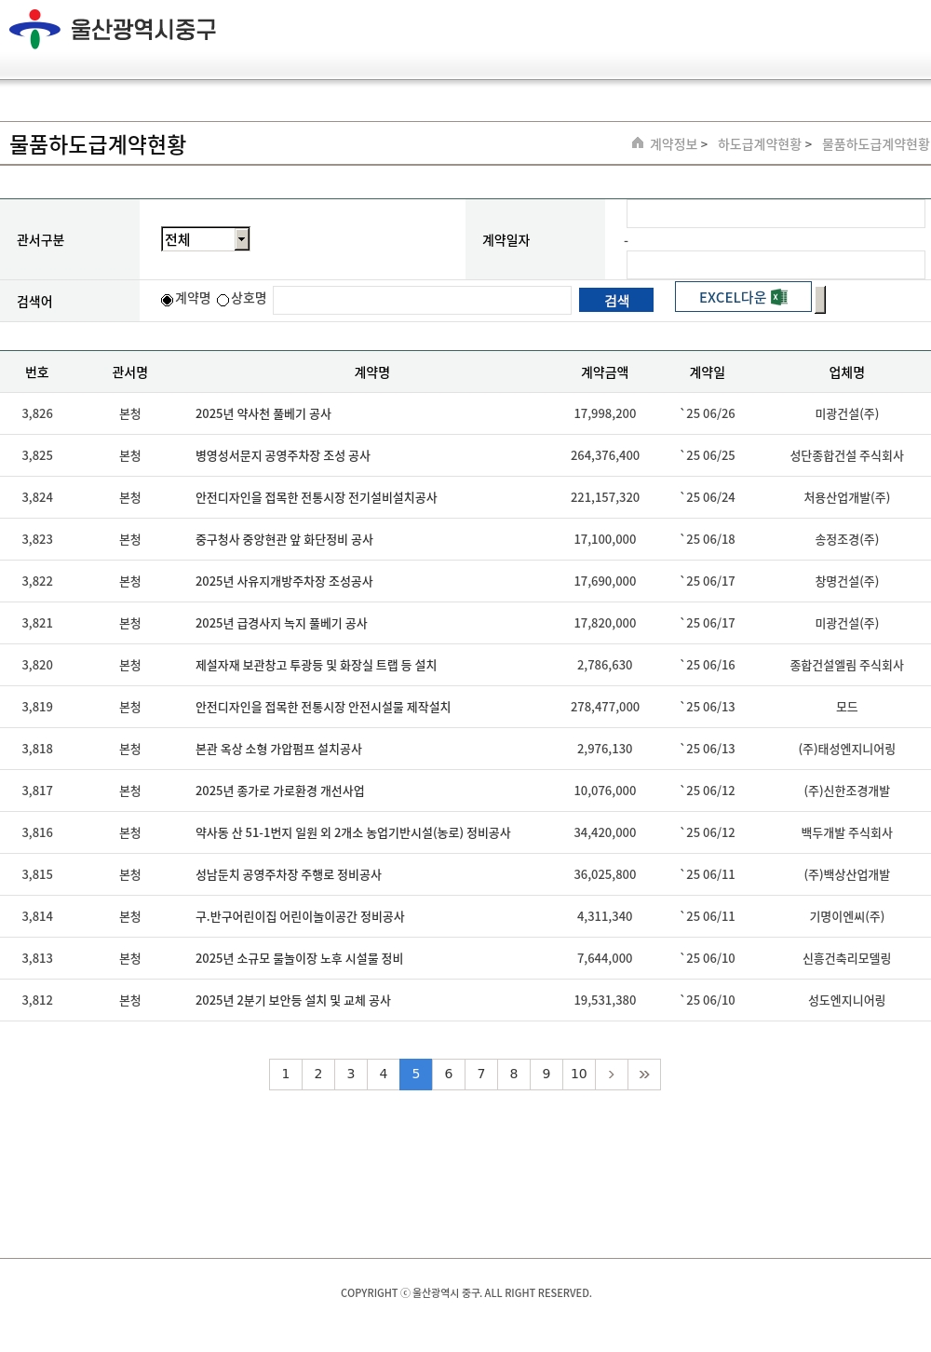Click company 처용산업개발(주)
This screenshot has width=931, height=1352.
[x=847, y=498]
